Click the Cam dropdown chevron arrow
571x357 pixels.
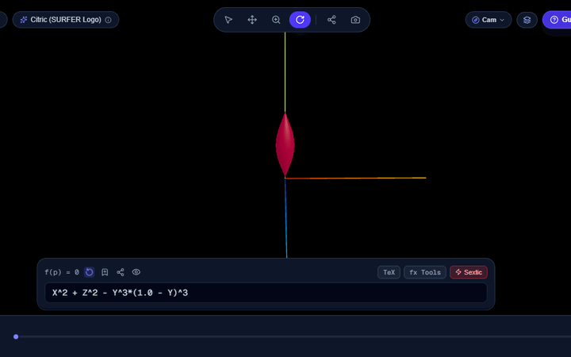tap(502, 20)
